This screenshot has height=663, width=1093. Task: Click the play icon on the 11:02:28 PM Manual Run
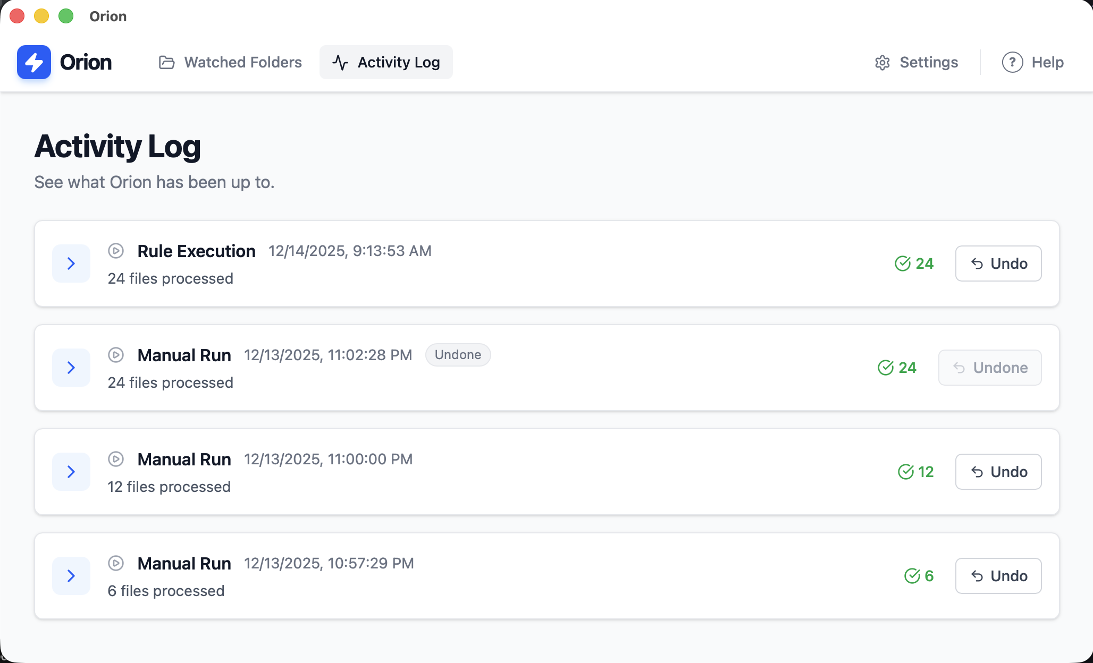[x=116, y=355]
